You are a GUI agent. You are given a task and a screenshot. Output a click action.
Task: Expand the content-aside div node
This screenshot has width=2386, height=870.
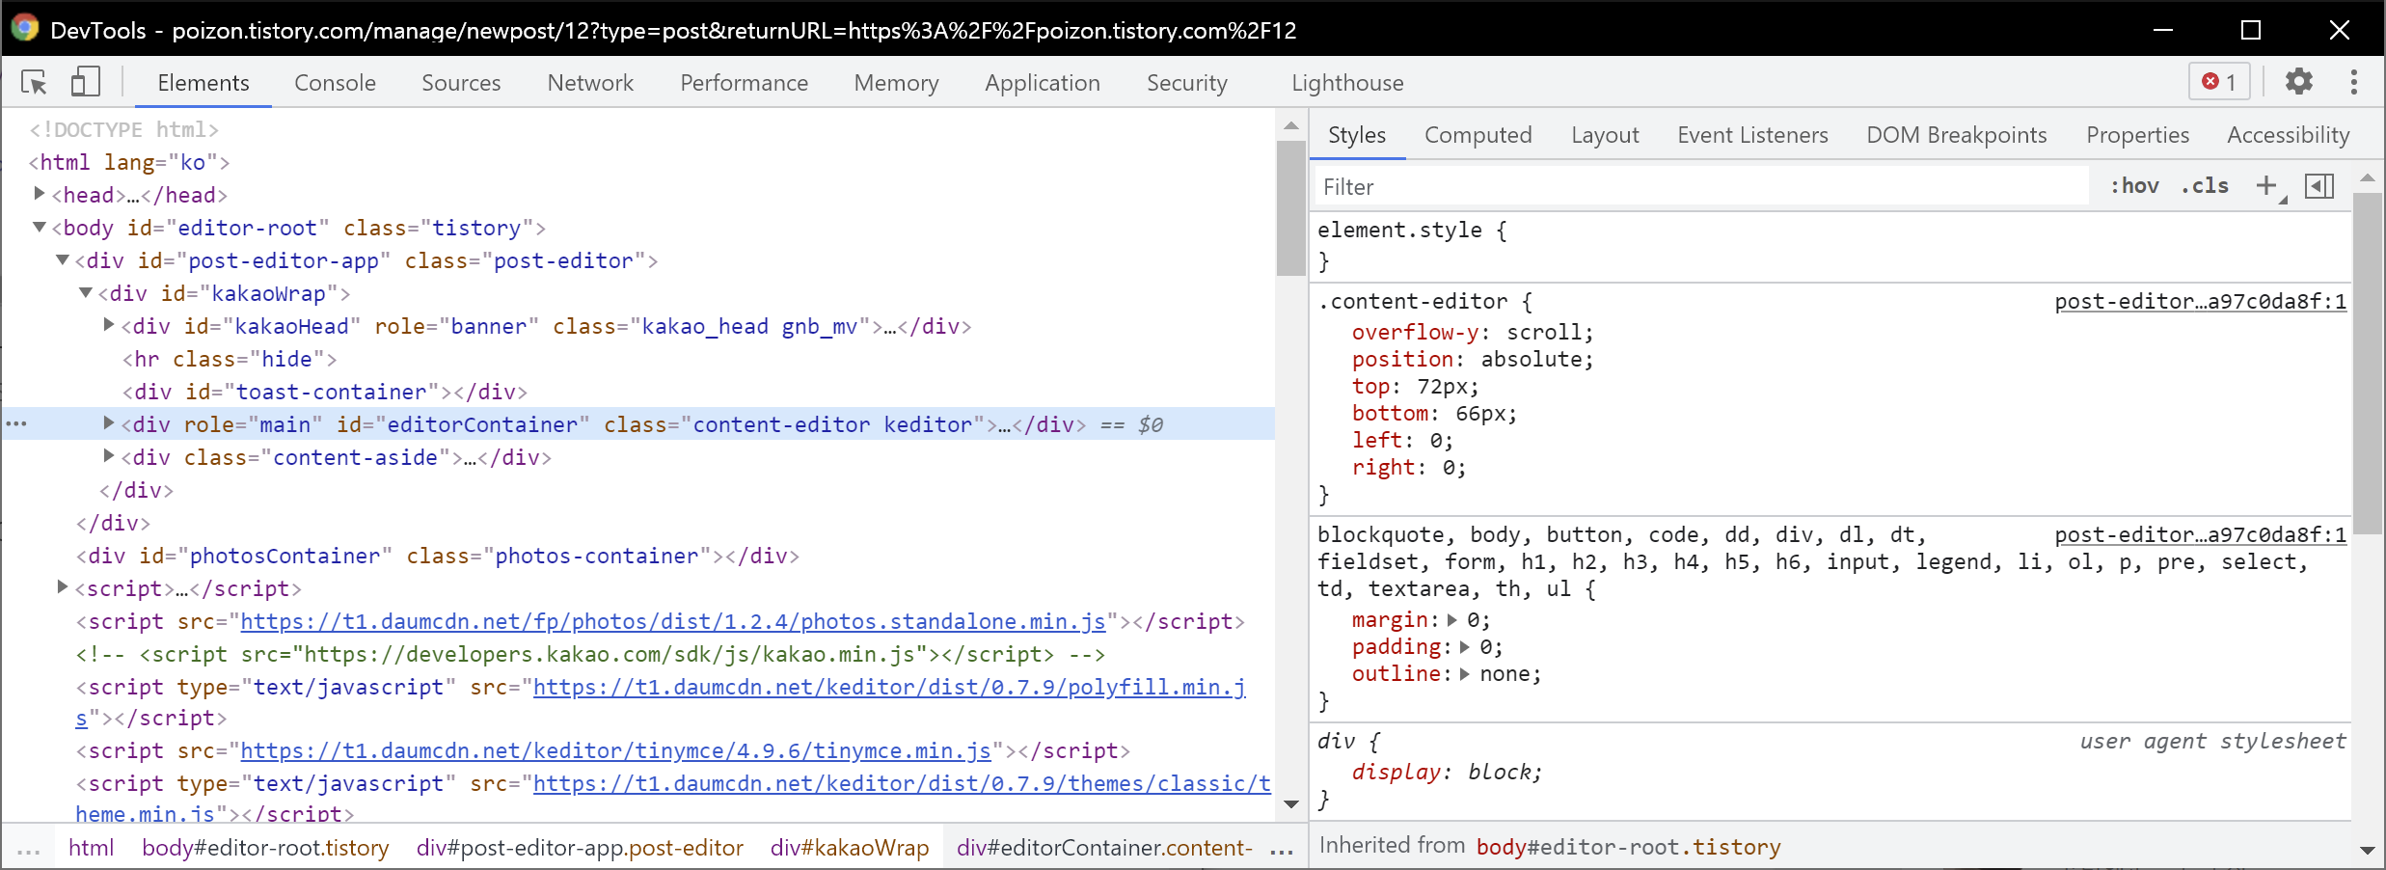[109, 456]
